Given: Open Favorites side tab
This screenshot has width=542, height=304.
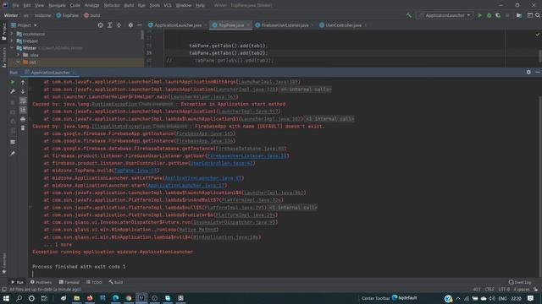Looking at the screenshot, I should (x=3, y=263).
